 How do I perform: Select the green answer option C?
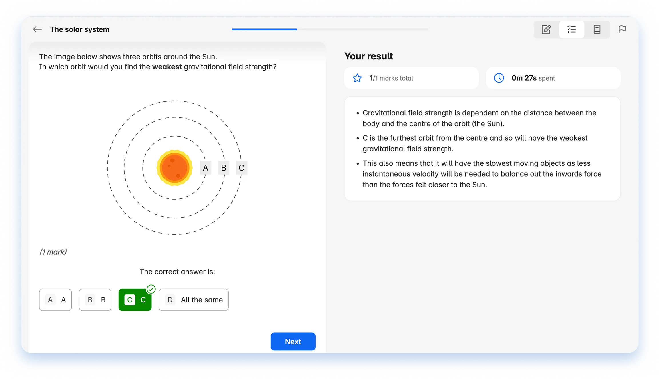pos(135,300)
